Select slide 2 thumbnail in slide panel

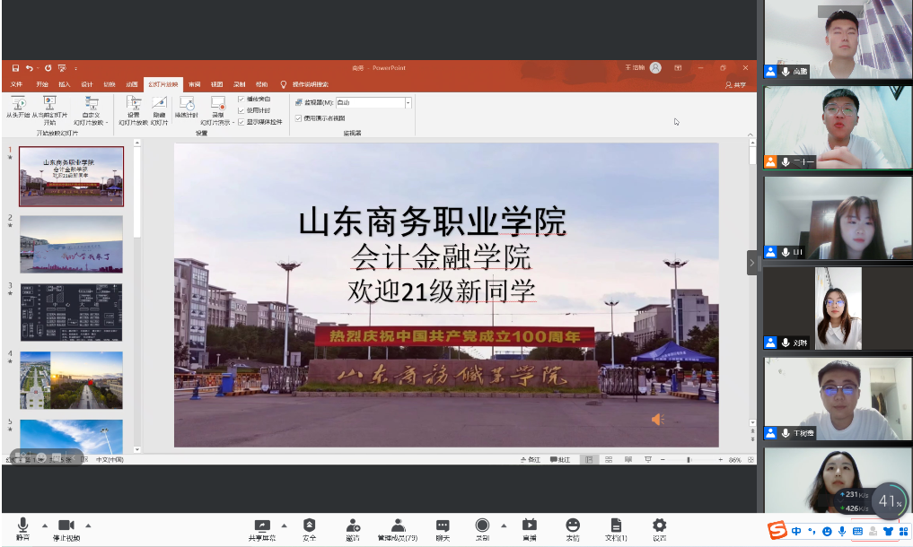click(71, 243)
